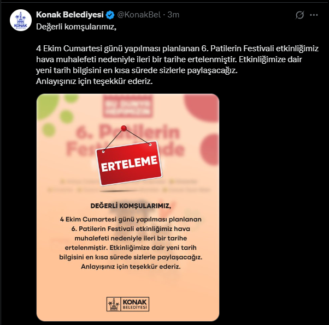Click the blue verified badge
This screenshot has height=325, width=329.
click(x=110, y=15)
